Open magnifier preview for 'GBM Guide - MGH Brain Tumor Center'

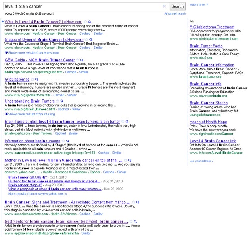pyautogui.click(x=82, y=60)
